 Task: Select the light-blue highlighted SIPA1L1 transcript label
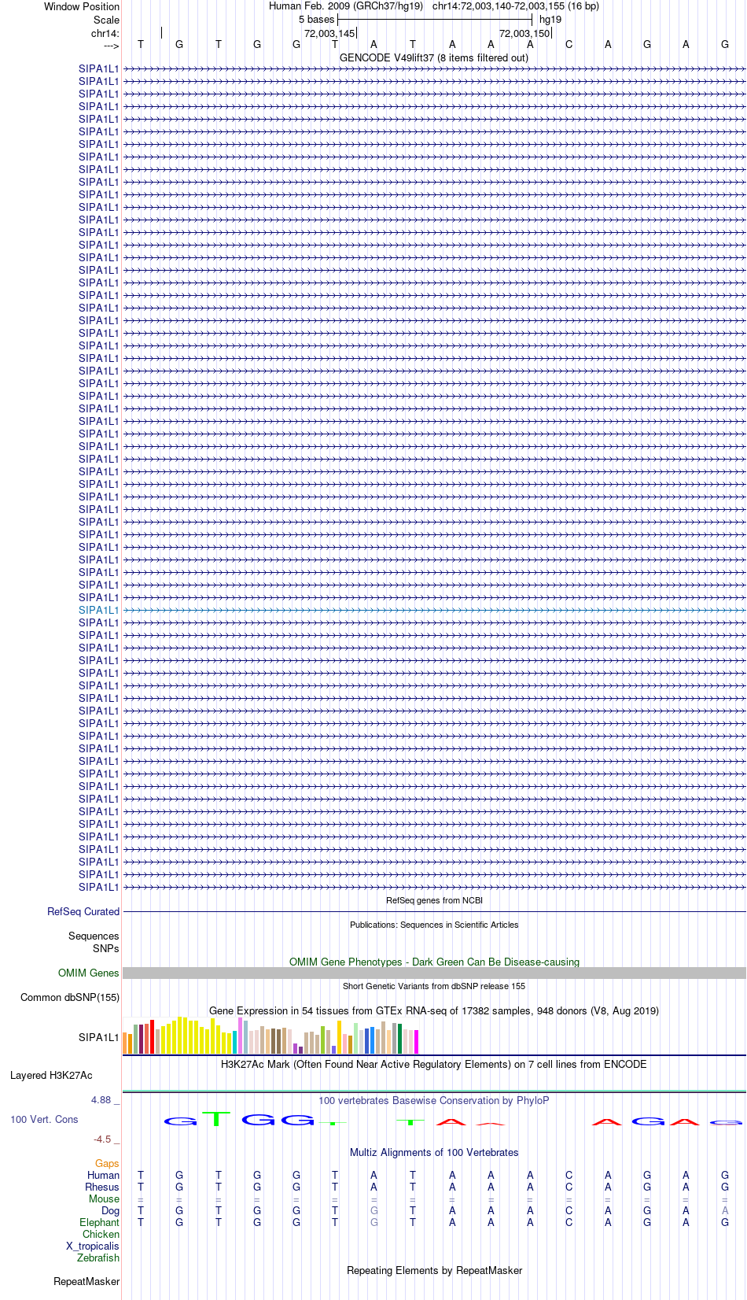(x=99, y=610)
